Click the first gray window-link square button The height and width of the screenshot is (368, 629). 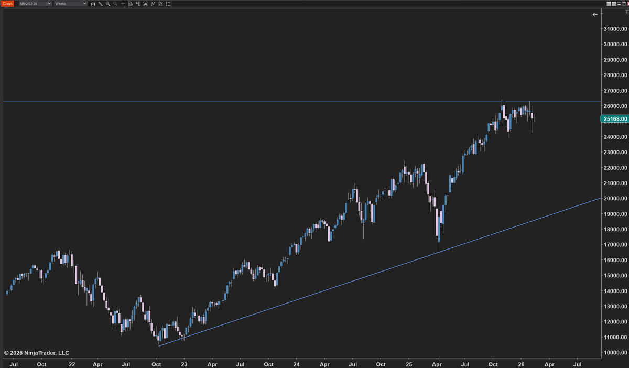609,4
